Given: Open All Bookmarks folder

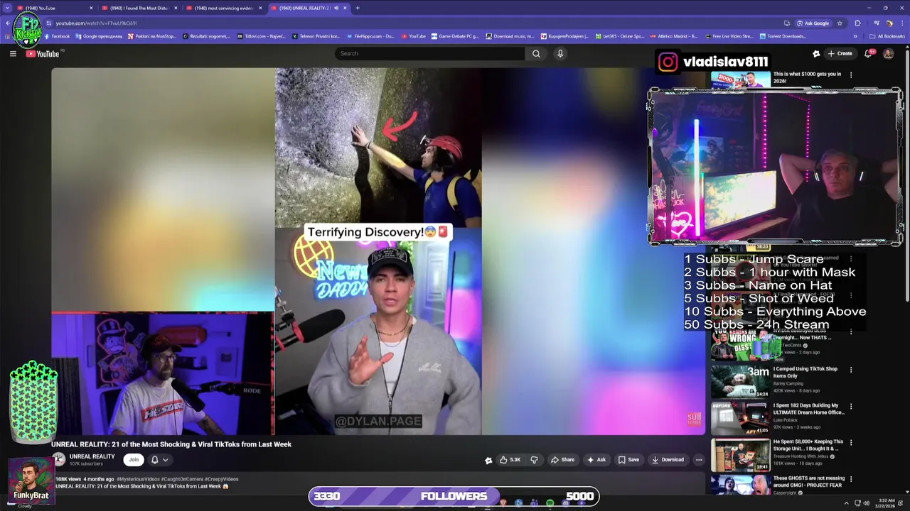Looking at the screenshot, I should click(x=887, y=36).
